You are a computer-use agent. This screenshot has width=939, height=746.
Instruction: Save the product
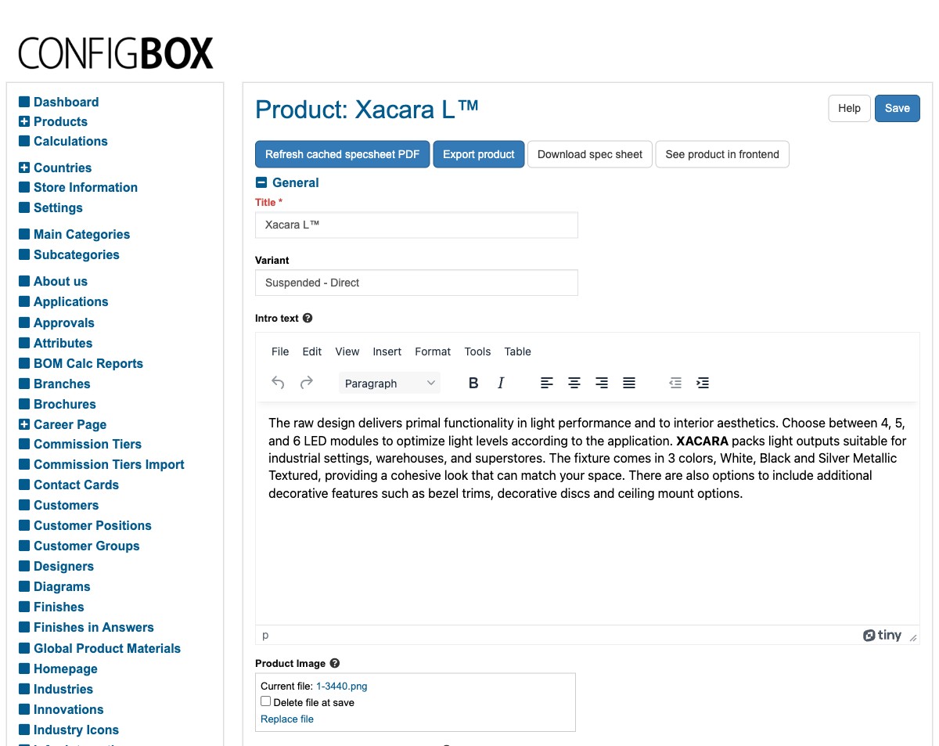coord(898,109)
